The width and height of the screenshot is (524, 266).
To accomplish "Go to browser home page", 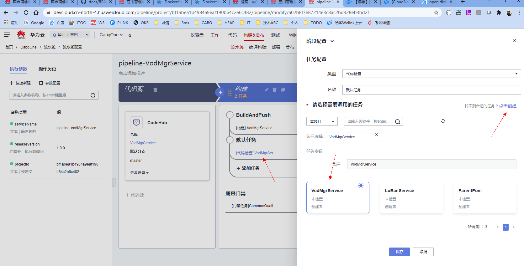I will pyautogui.click(x=36, y=13).
